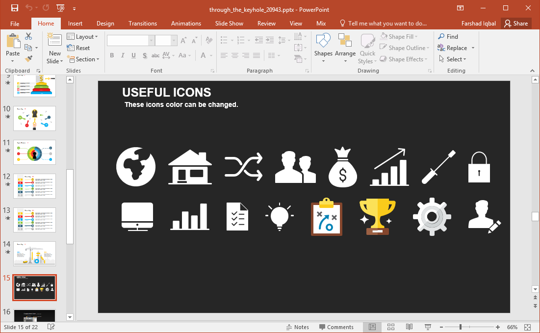Open the Animations ribbon tab

pos(186,24)
